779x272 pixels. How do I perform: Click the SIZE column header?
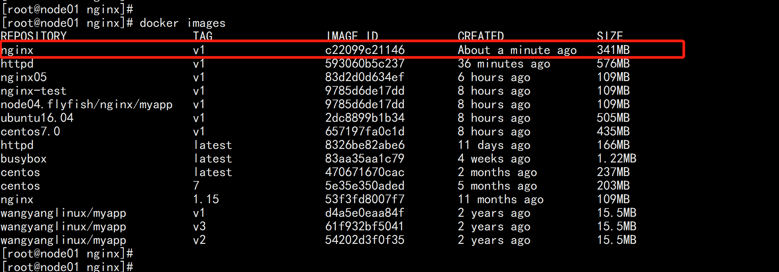(x=610, y=36)
